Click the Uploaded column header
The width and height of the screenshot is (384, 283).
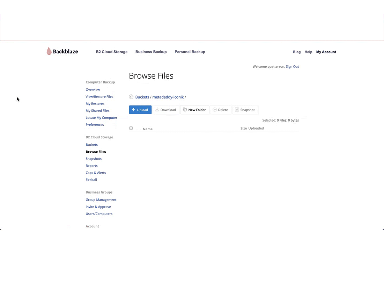click(x=256, y=128)
